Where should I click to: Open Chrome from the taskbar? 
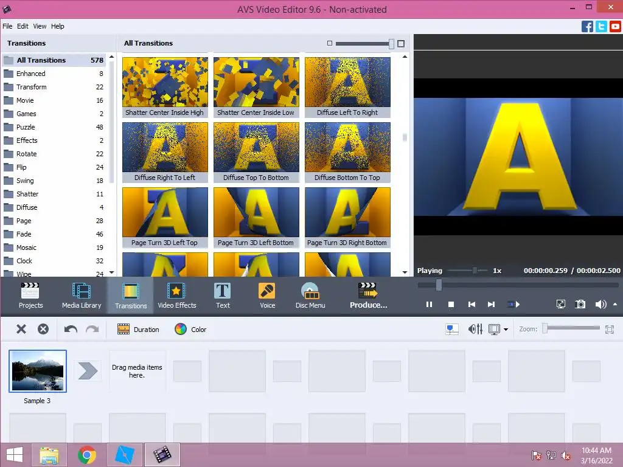click(x=86, y=455)
